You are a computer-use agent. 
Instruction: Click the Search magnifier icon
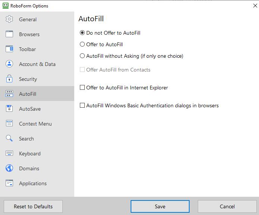tap(9, 139)
